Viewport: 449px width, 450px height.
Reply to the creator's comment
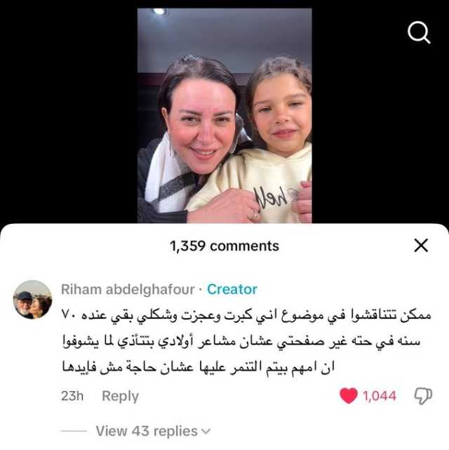(x=120, y=396)
